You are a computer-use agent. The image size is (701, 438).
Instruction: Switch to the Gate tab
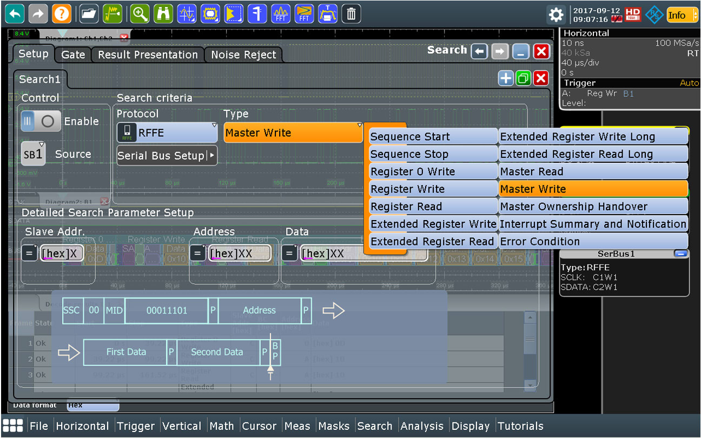(73, 54)
